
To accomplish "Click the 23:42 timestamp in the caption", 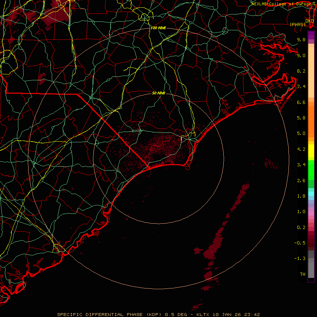I will point(253,315).
